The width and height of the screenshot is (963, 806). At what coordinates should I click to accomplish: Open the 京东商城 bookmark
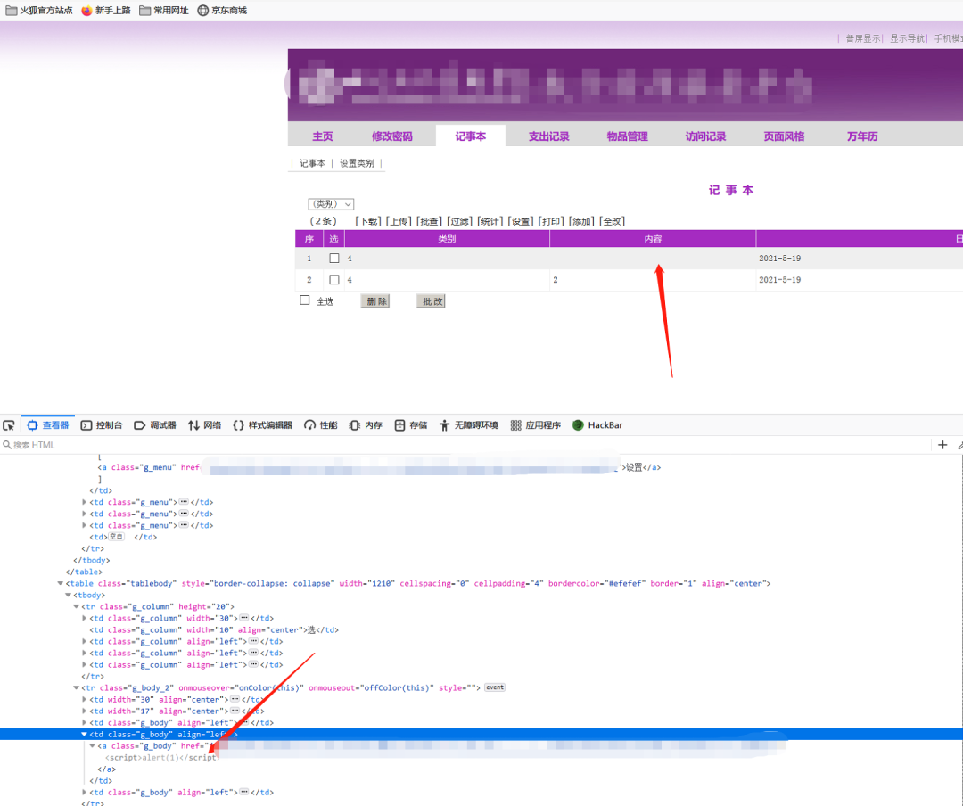point(222,11)
